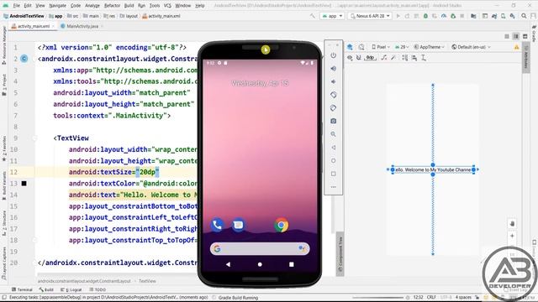Take an emulator screenshot with the camera icon

pos(333,121)
